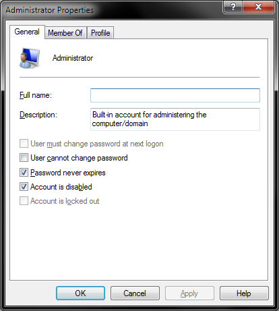279x311 pixels.
Task: Open the Profile tab
Action: (x=100, y=33)
